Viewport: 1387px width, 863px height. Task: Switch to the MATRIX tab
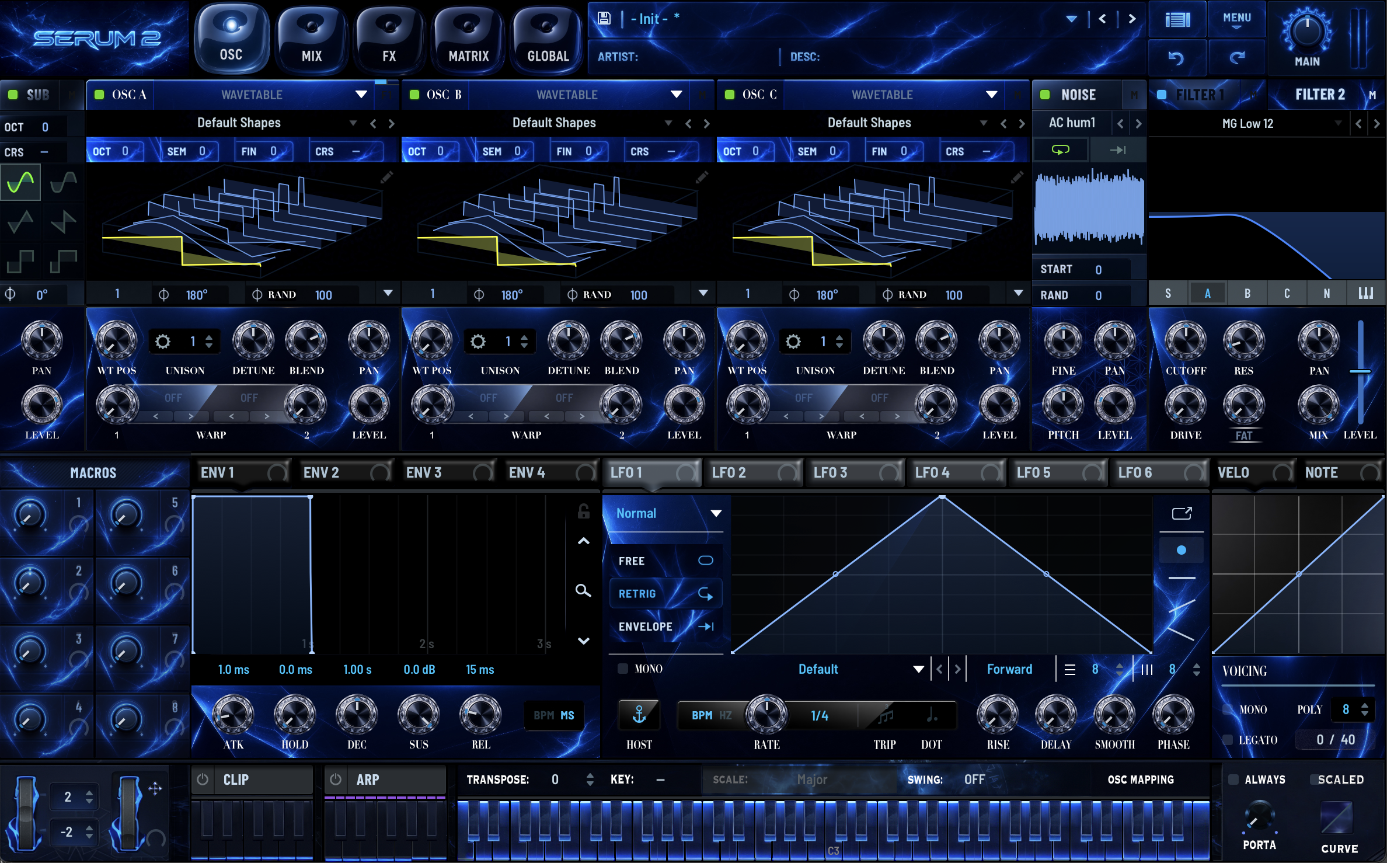pos(468,40)
